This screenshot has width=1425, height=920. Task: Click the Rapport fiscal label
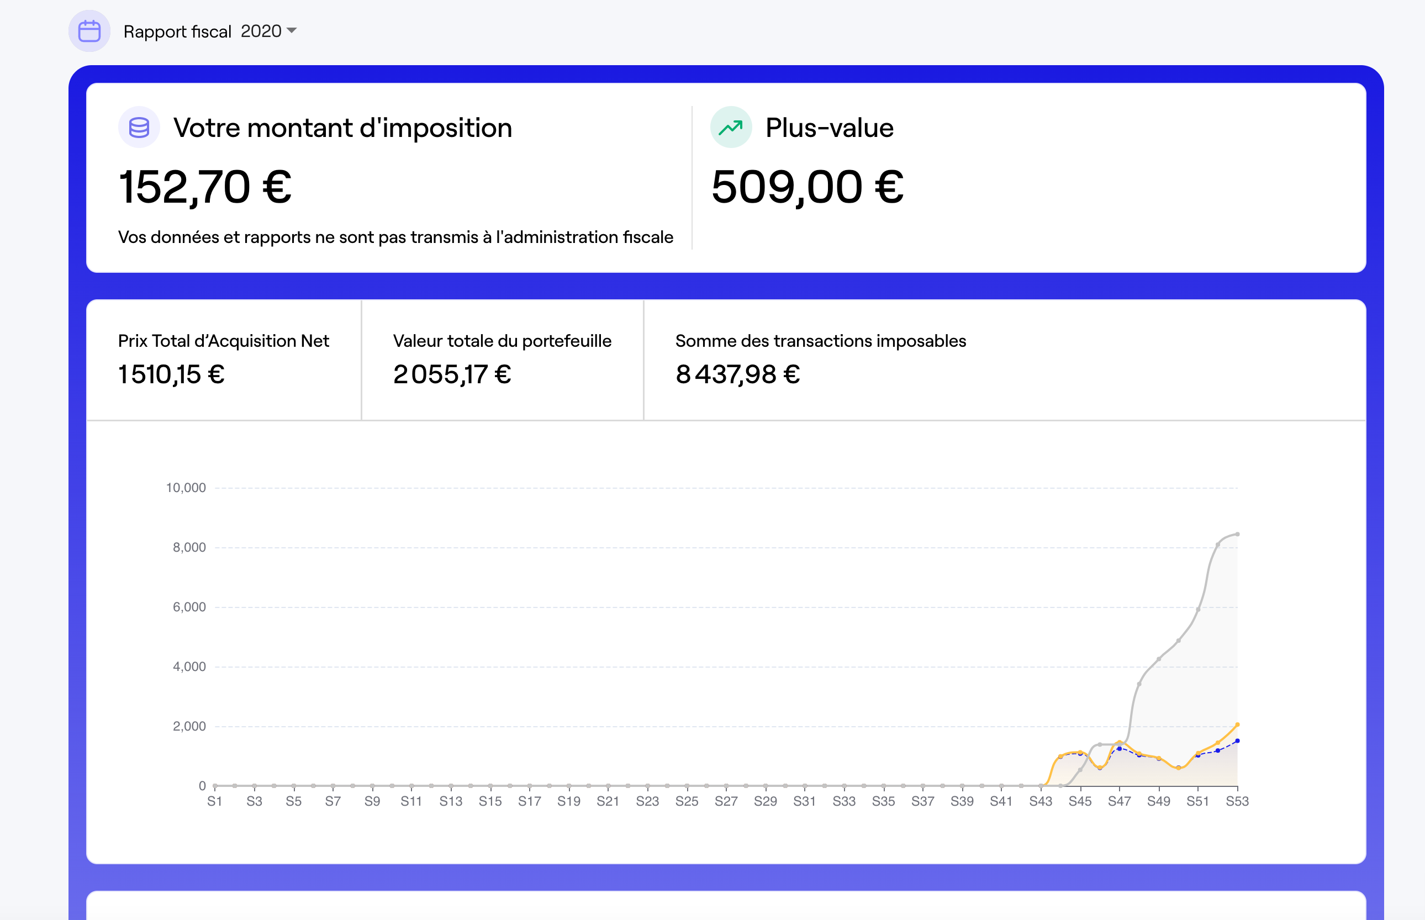tap(177, 31)
